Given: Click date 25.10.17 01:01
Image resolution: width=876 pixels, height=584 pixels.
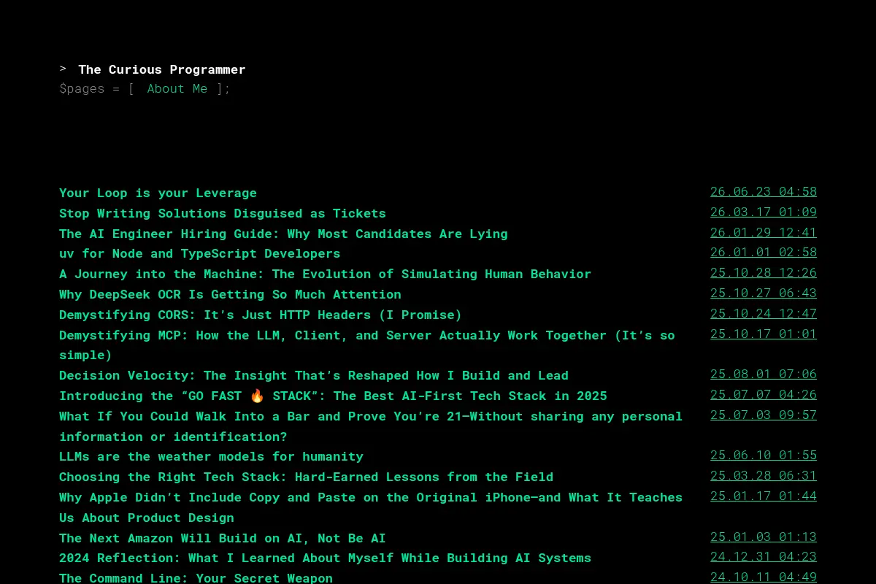Looking at the screenshot, I should [764, 334].
